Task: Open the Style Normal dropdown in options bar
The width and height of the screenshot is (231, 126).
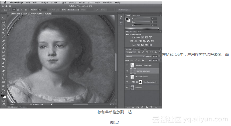Action: [x=73, y=10]
